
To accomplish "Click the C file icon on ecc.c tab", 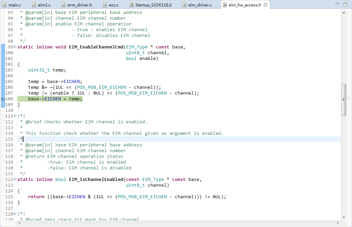I will (x=105, y=5).
